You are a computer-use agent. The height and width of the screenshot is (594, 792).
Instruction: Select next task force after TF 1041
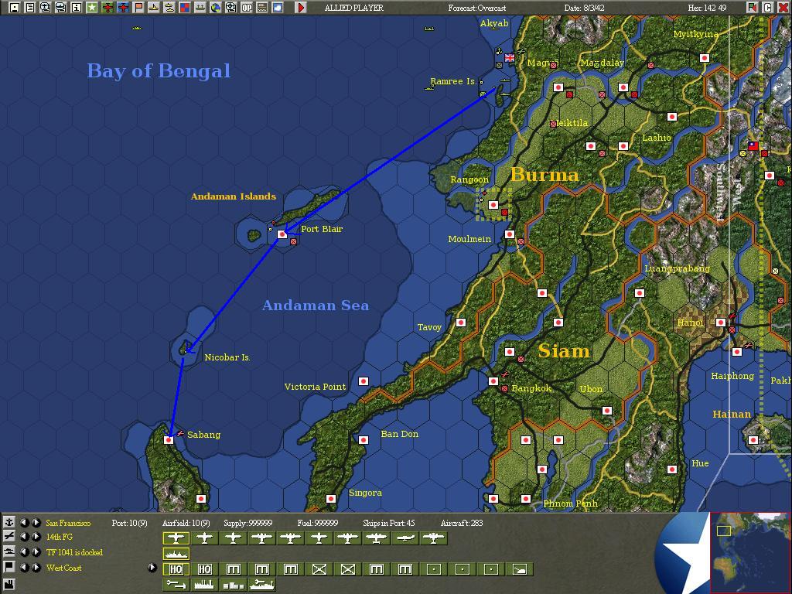click(x=36, y=552)
